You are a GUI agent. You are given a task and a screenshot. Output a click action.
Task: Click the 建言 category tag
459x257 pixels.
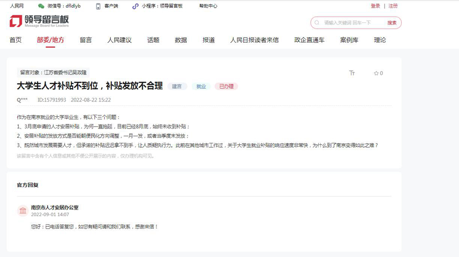[177, 87]
